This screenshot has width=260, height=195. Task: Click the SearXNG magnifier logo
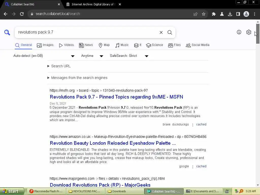pyautogui.click(x=7, y=32)
